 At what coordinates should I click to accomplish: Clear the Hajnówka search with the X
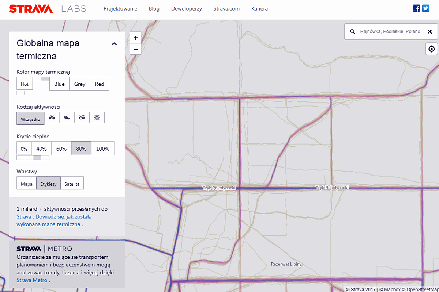coord(430,32)
